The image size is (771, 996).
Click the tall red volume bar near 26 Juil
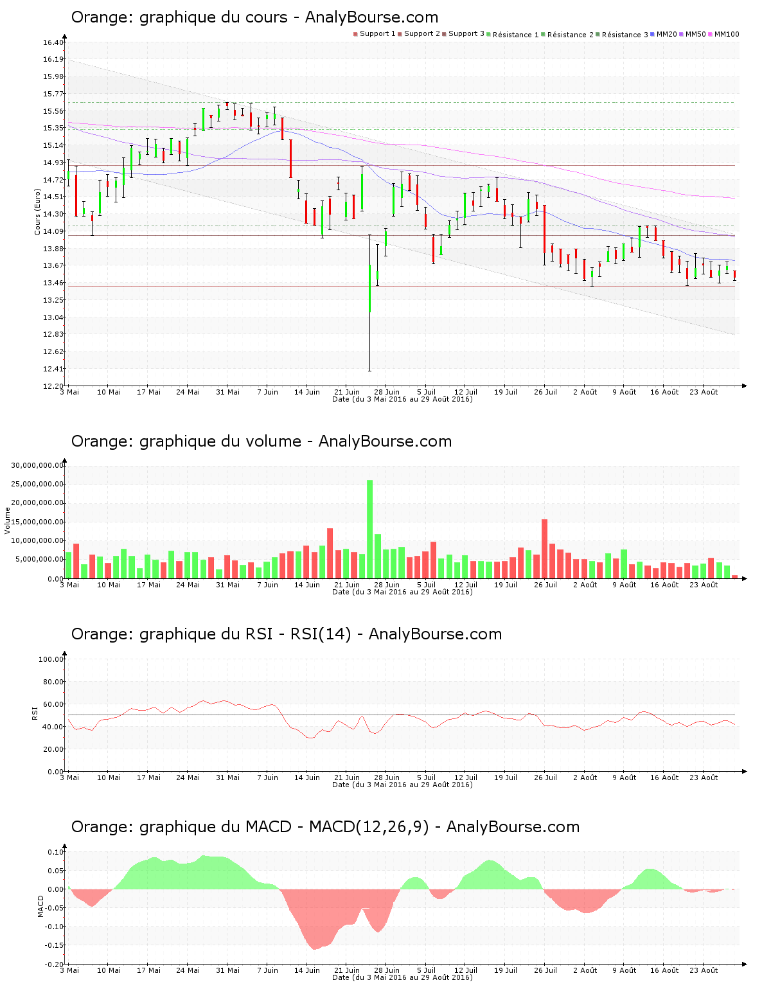(x=545, y=549)
